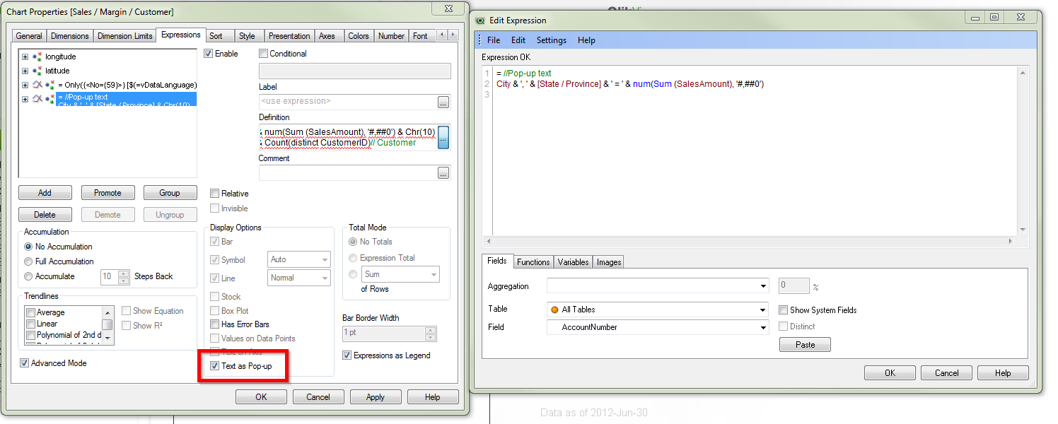The image size is (1058, 424).
Task: Open the File menu in Edit Expression
Action: point(494,40)
